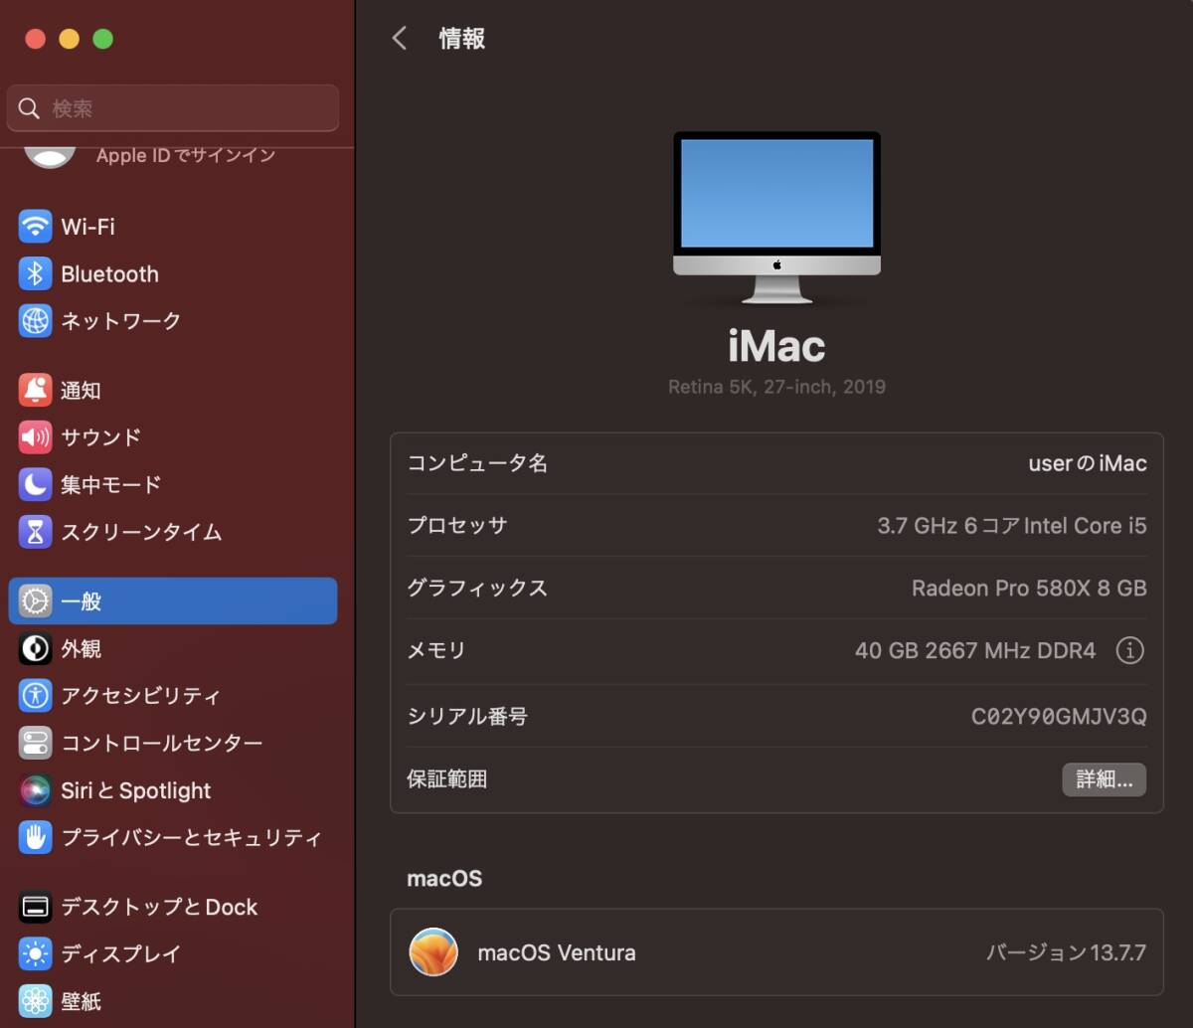Click the '保証範囲' row label
The width and height of the screenshot is (1193, 1028).
tap(447, 779)
